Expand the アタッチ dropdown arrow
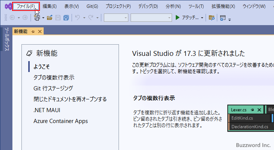 [202, 18]
